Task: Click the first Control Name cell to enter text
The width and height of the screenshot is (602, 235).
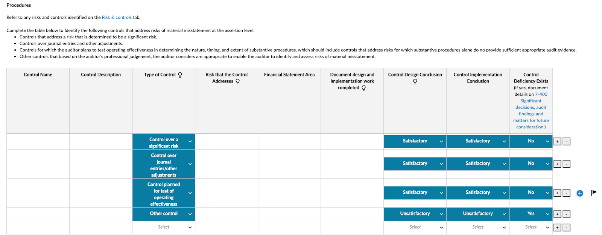Action: 38,141
